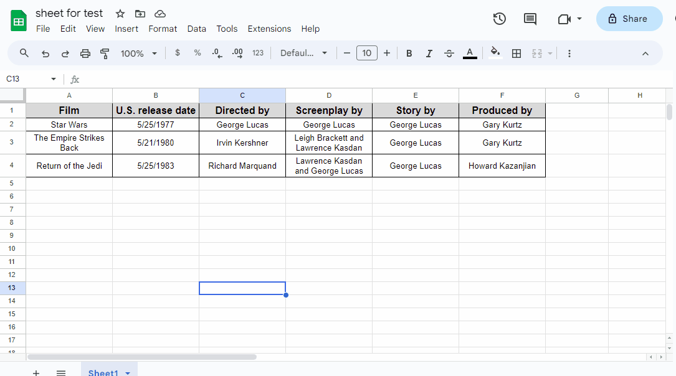Click the Undo arrow icon

(x=45, y=54)
